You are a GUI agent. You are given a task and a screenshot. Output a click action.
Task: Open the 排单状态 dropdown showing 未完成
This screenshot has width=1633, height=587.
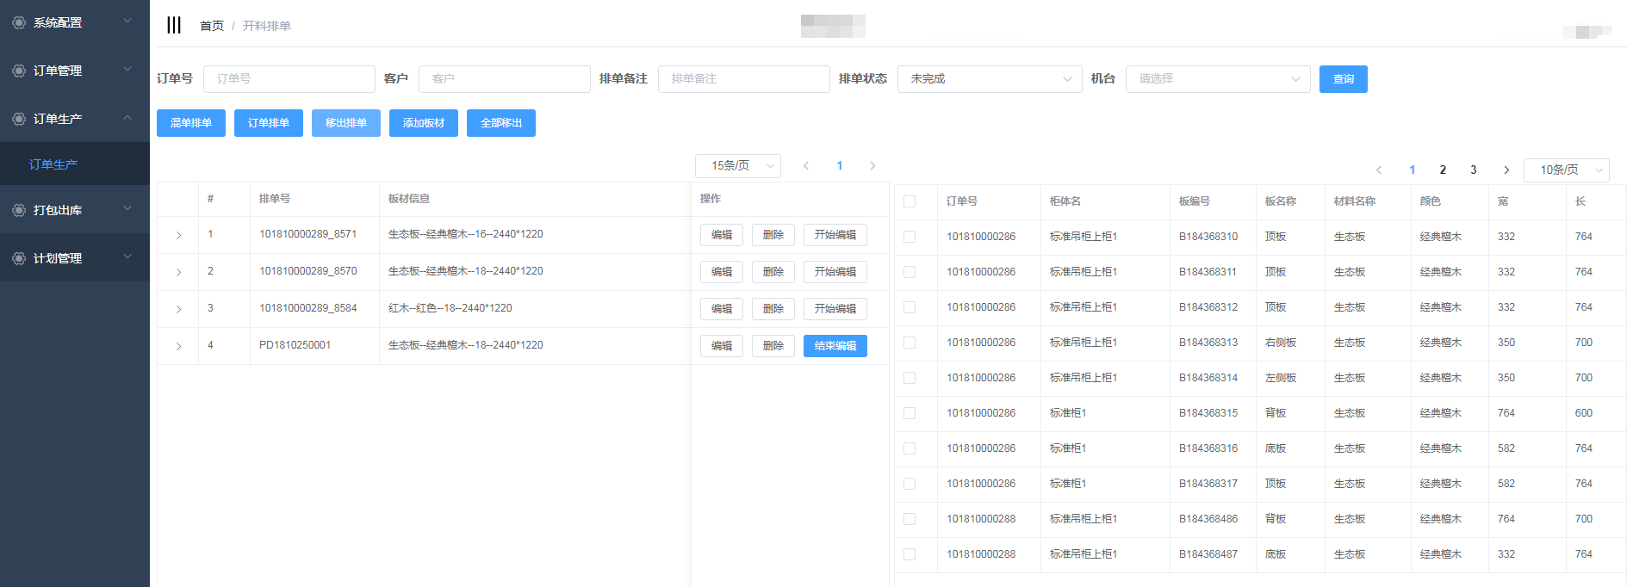point(989,79)
